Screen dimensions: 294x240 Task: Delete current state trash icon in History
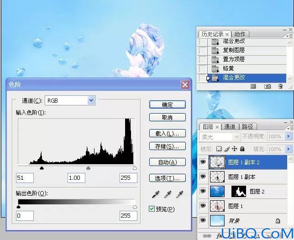[280, 86]
